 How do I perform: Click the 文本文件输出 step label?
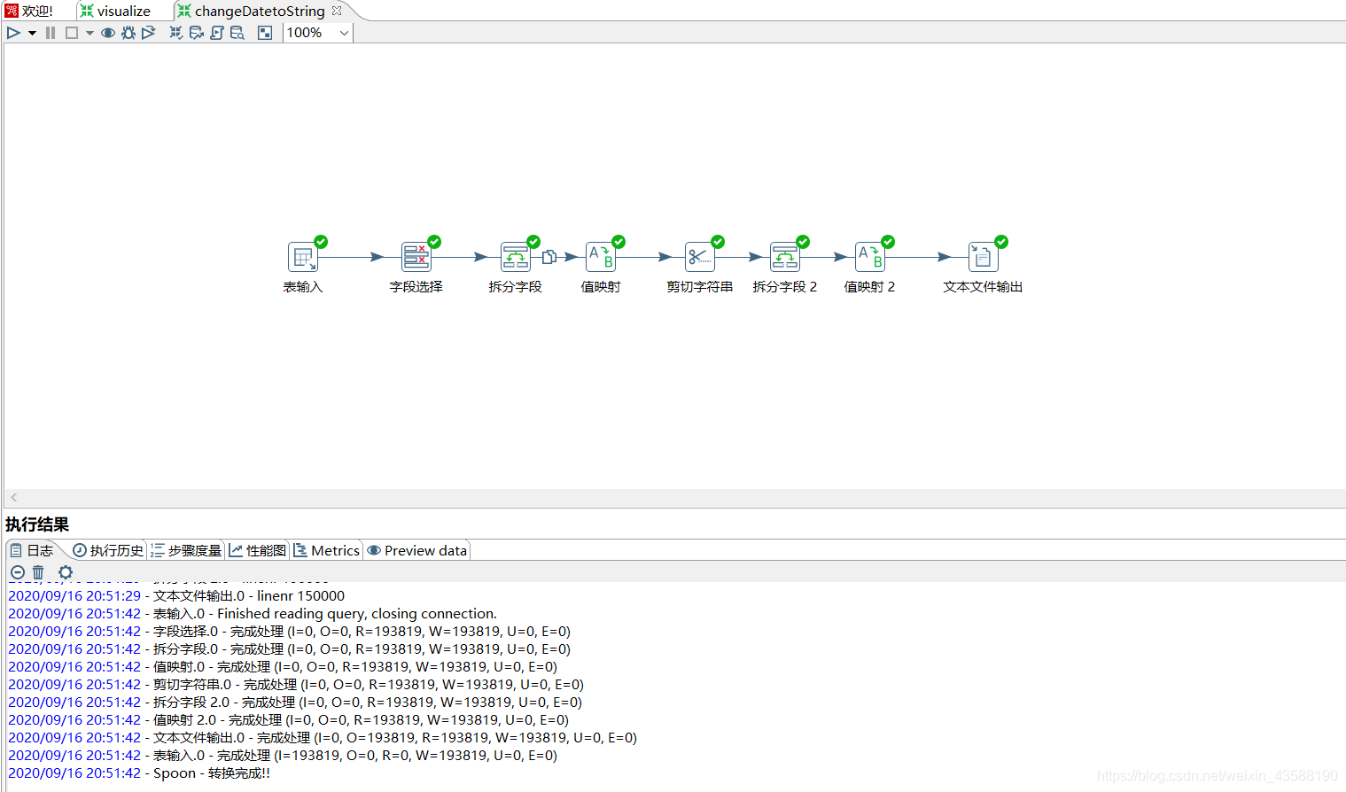pos(983,287)
